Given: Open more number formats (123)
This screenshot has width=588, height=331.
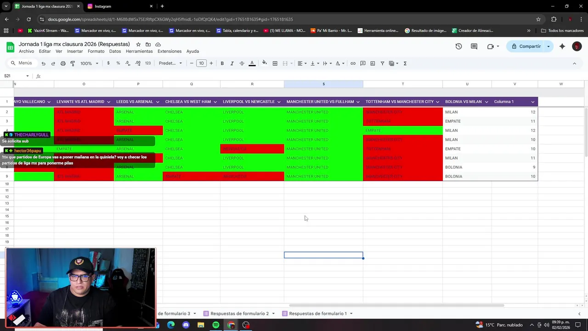Looking at the screenshot, I should tap(147, 63).
